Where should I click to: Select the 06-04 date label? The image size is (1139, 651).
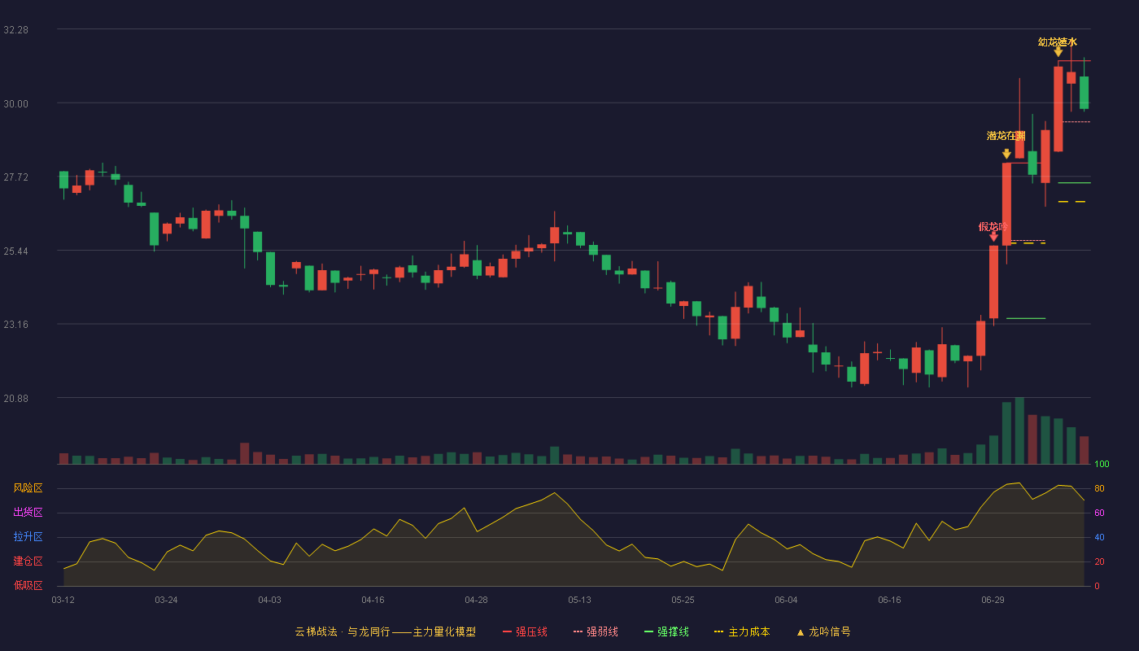pyautogui.click(x=786, y=600)
